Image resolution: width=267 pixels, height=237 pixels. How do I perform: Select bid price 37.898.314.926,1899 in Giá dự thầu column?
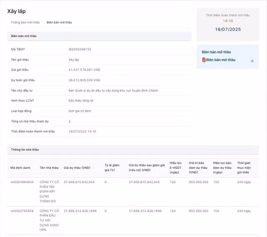tap(80, 211)
